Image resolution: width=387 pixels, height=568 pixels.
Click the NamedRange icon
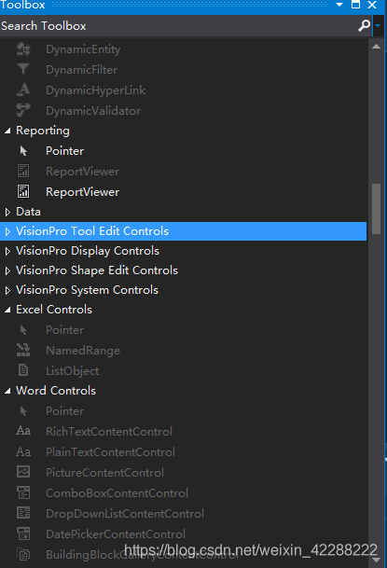coord(23,350)
